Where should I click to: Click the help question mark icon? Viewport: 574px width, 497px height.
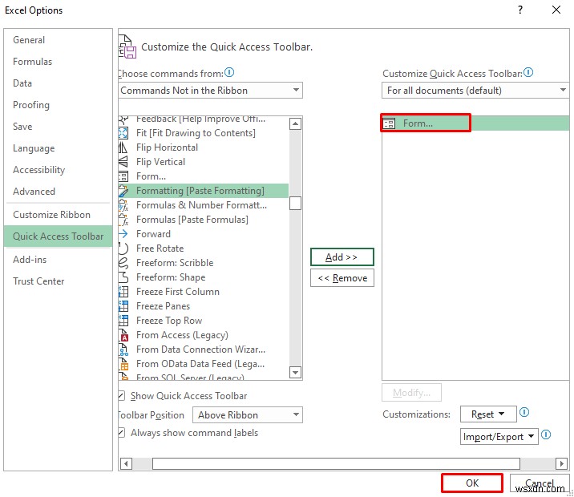(x=520, y=10)
